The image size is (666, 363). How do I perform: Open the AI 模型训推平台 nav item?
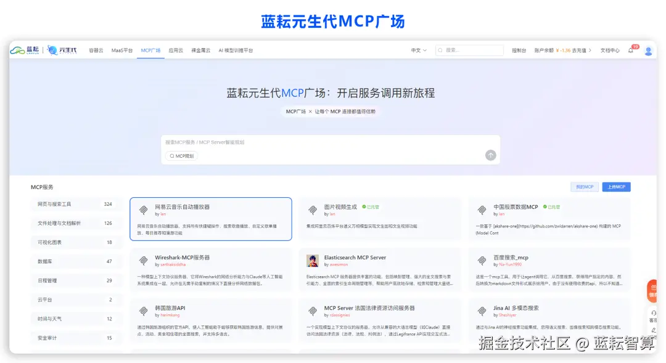click(236, 50)
